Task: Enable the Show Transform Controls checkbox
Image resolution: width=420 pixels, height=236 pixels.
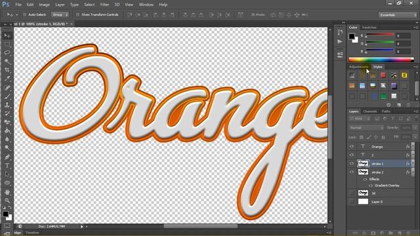Action: pyautogui.click(x=77, y=14)
